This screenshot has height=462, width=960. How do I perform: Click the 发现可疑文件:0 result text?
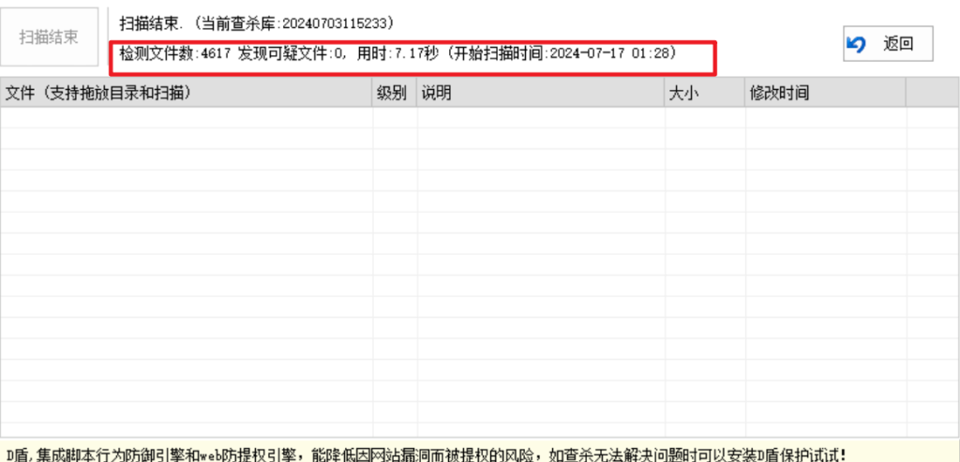291,54
